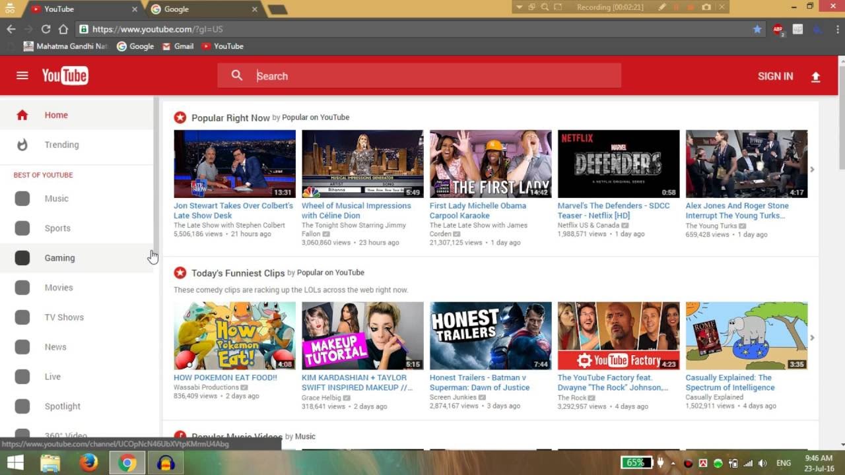Bookmark page with the star icon
Viewport: 845px width, 475px height.
point(757,29)
